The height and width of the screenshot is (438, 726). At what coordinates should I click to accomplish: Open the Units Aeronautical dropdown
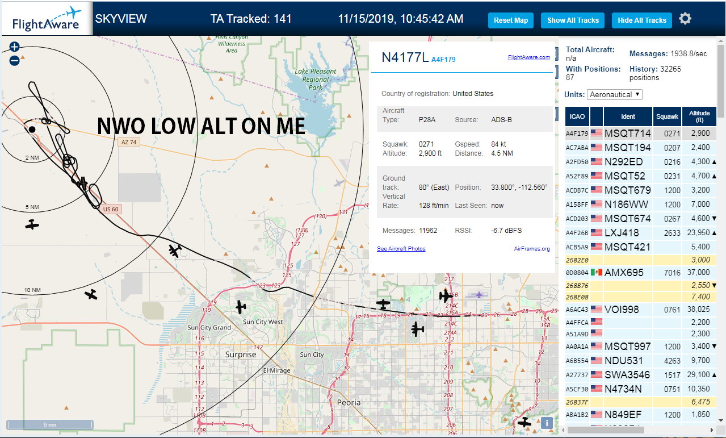click(x=615, y=94)
